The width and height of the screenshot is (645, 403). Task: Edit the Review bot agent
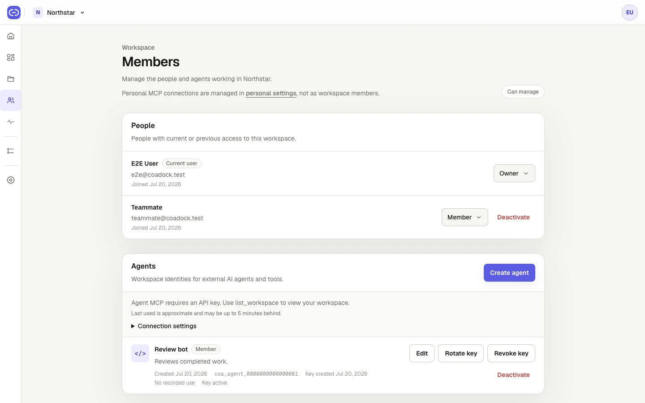pos(422,353)
